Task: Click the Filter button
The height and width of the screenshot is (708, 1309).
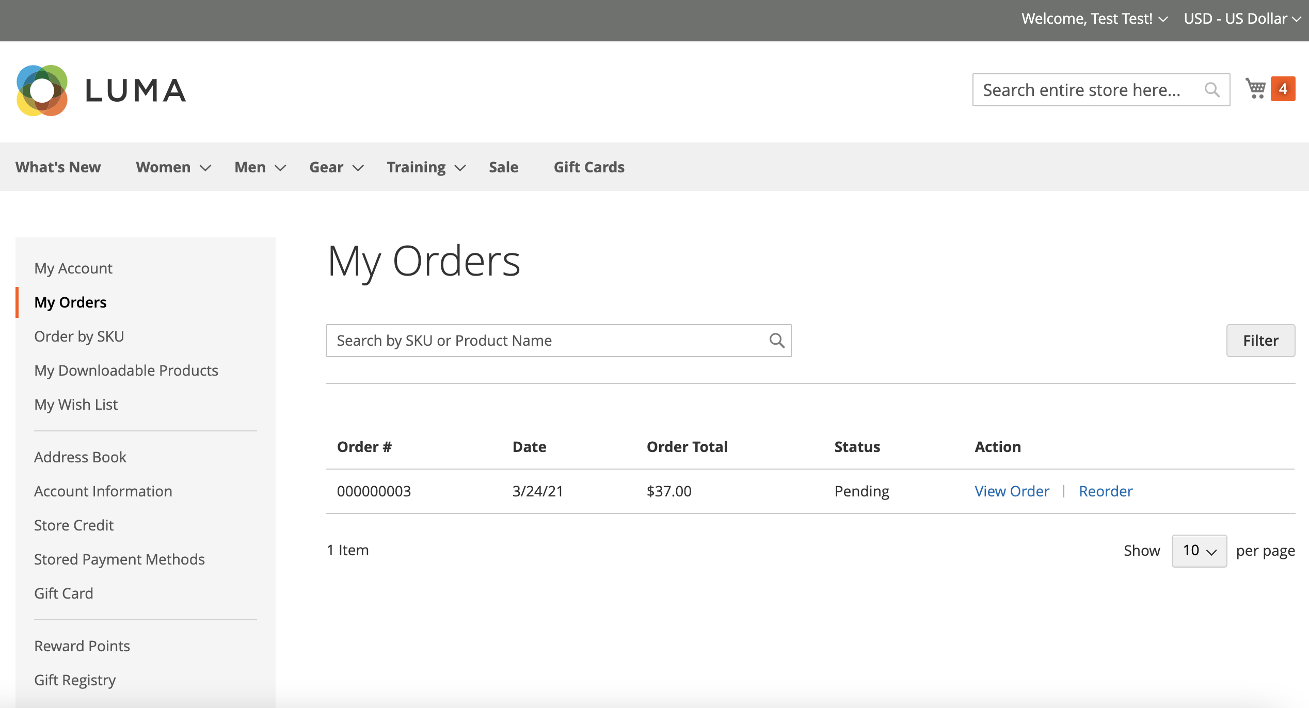Action: (1260, 341)
